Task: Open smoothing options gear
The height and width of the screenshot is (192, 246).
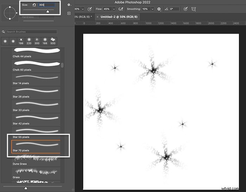Action: (x=159, y=9)
